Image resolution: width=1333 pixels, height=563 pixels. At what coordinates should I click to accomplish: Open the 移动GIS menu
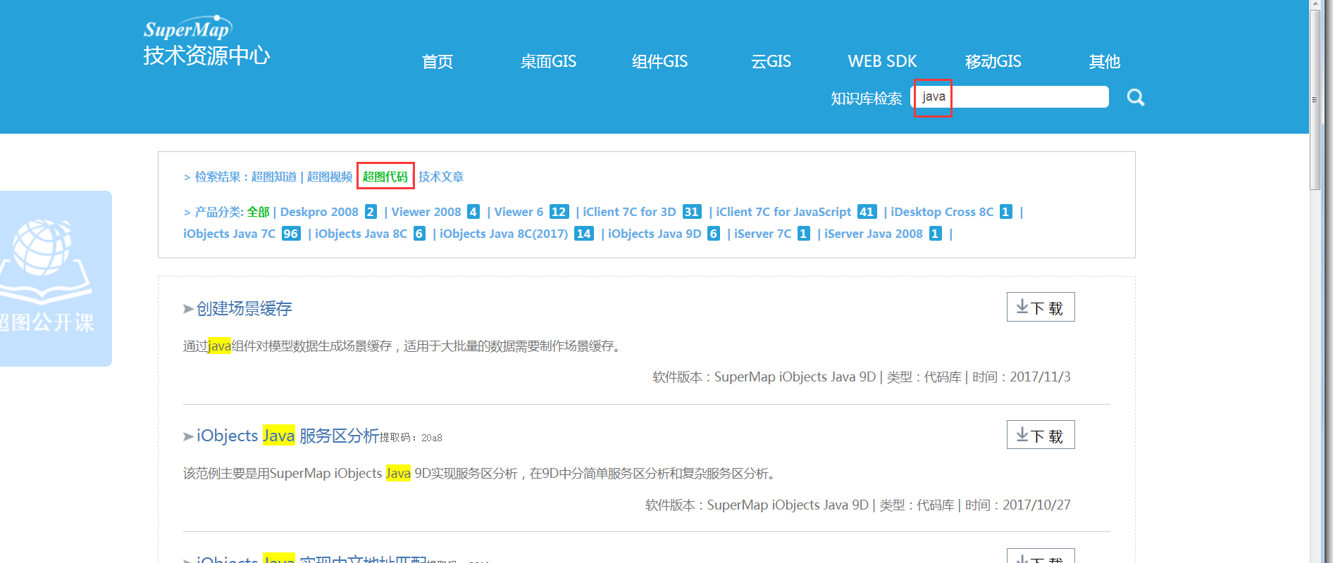point(993,62)
